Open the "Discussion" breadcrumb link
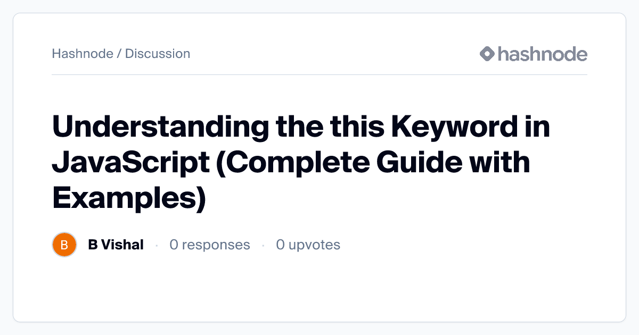This screenshot has width=639, height=335. 158,54
